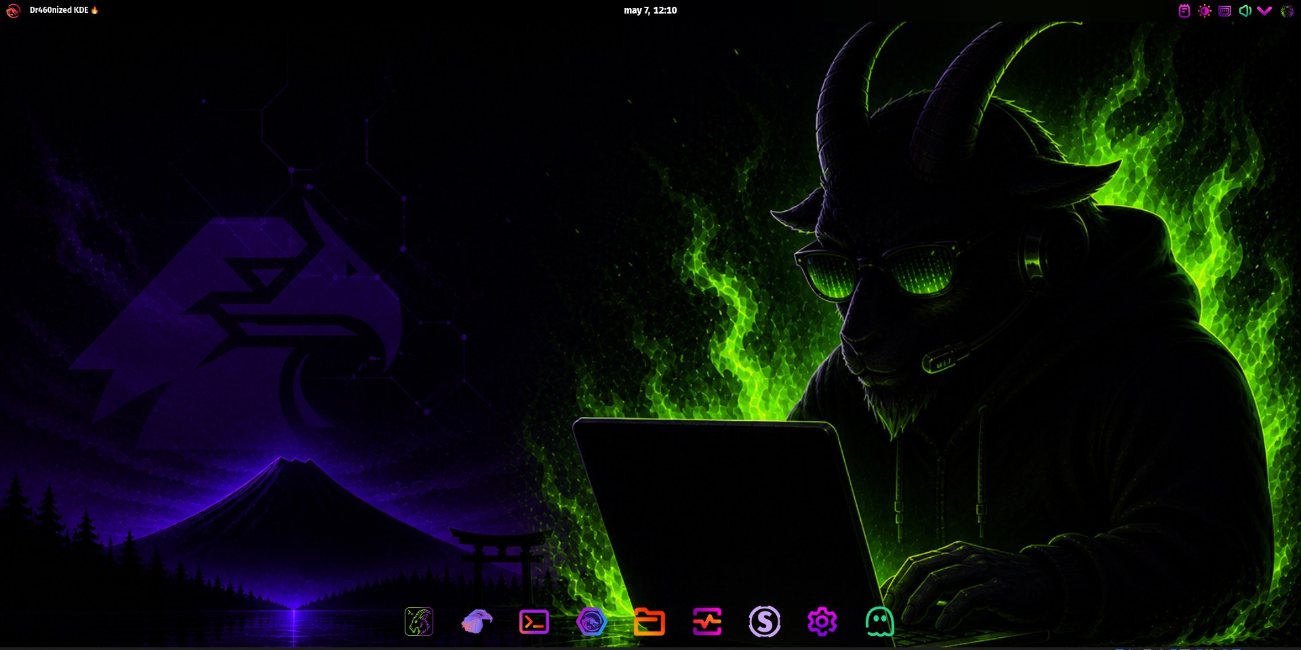Launch the purple eagle app from dock
This screenshot has height=650, width=1301.
477,622
